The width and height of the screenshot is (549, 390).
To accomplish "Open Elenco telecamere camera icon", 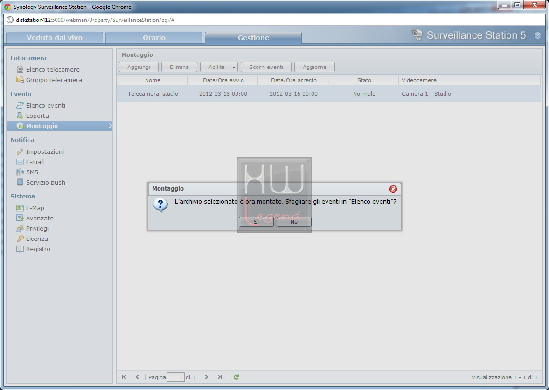I will point(20,69).
